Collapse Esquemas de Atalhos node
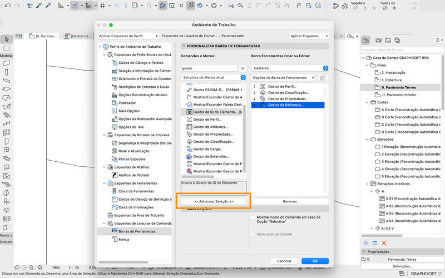Viewport: 445px width, 278px height. tap(104, 167)
